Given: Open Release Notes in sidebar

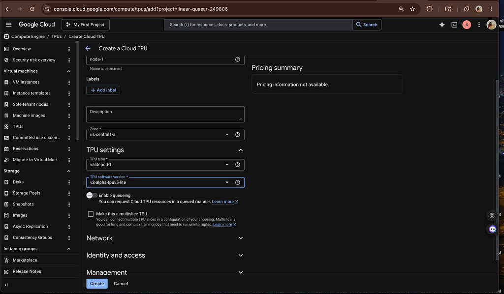Looking at the screenshot, I should 27,271.
